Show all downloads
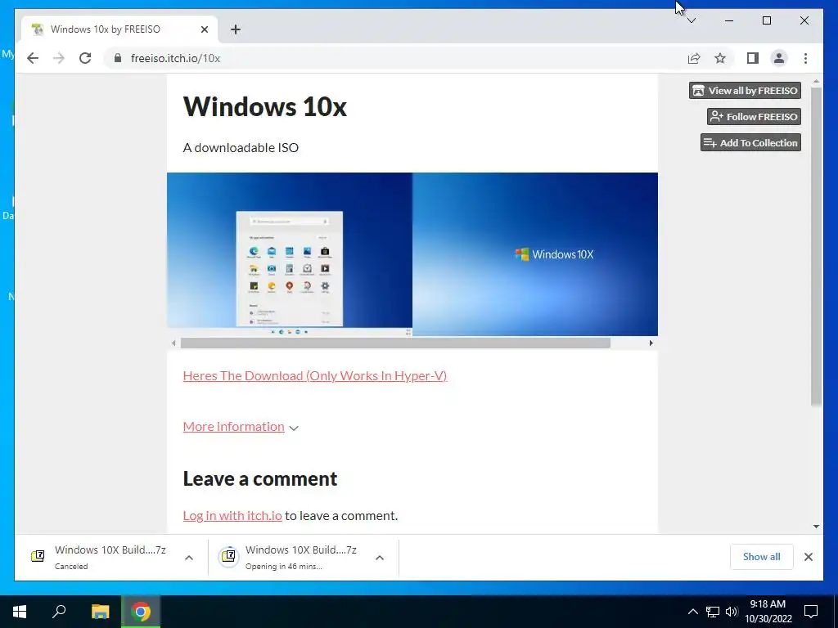 point(762,556)
